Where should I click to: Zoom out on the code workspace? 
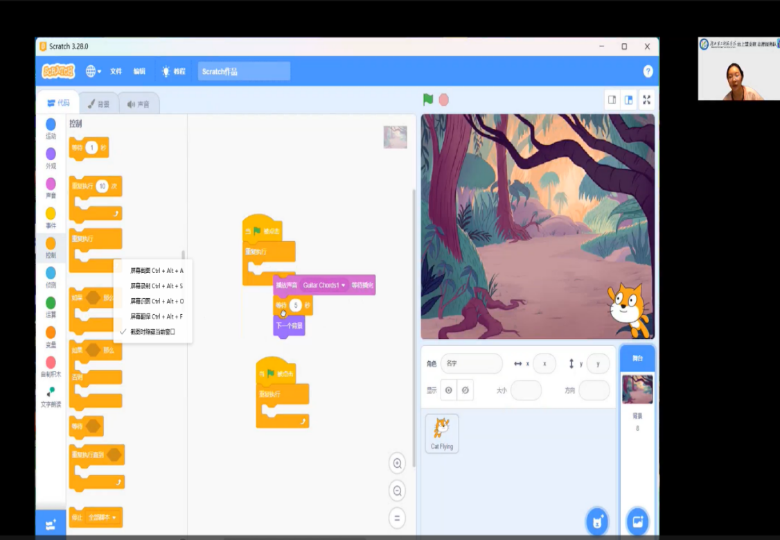tap(398, 491)
